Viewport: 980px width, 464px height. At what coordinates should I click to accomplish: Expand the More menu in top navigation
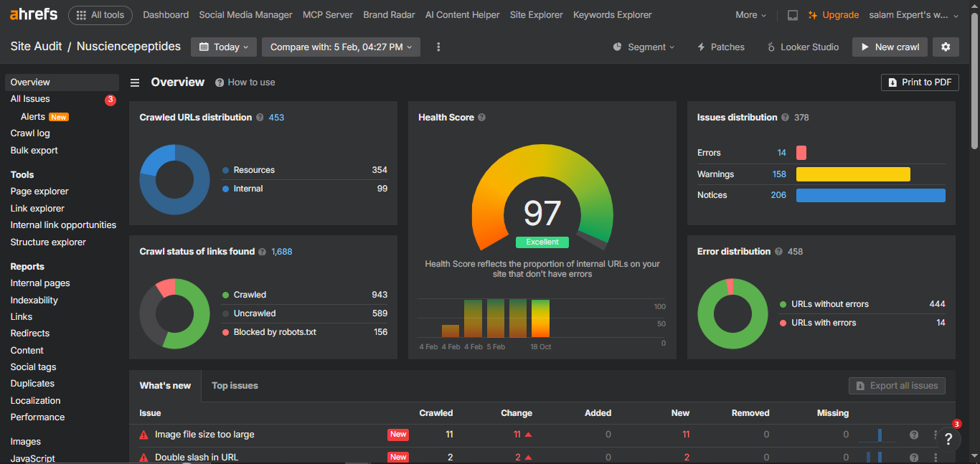[750, 15]
